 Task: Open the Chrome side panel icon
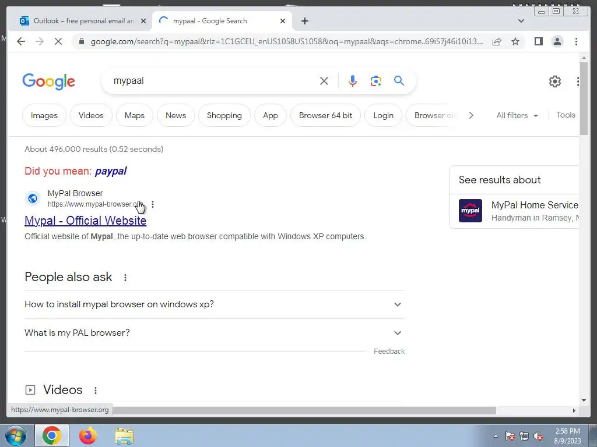click(538, 41)
